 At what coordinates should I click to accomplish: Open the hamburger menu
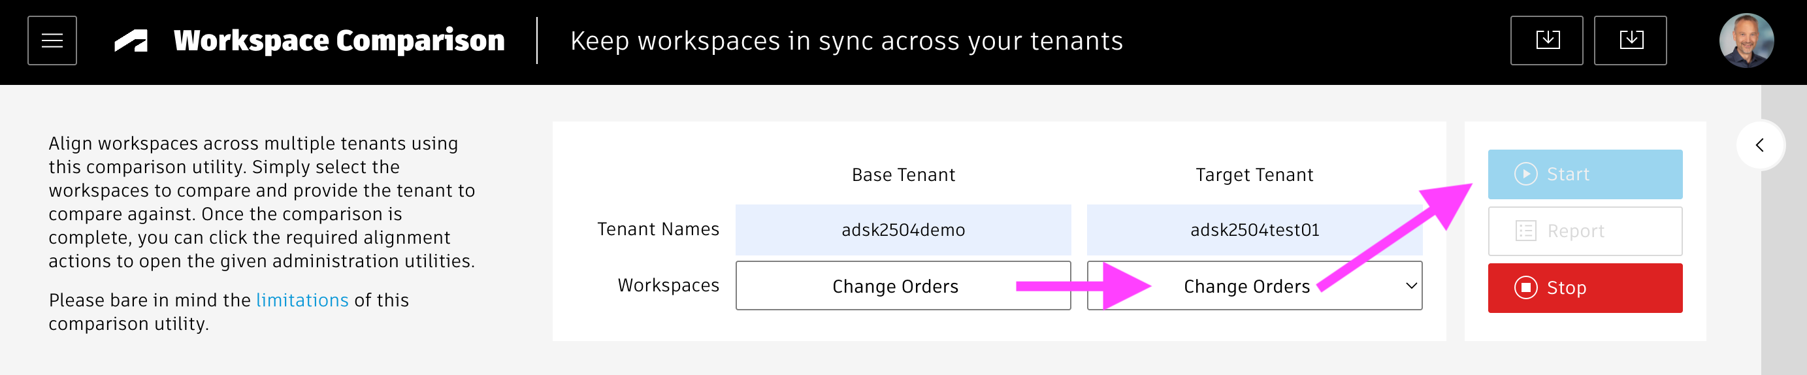pos(52,41)
